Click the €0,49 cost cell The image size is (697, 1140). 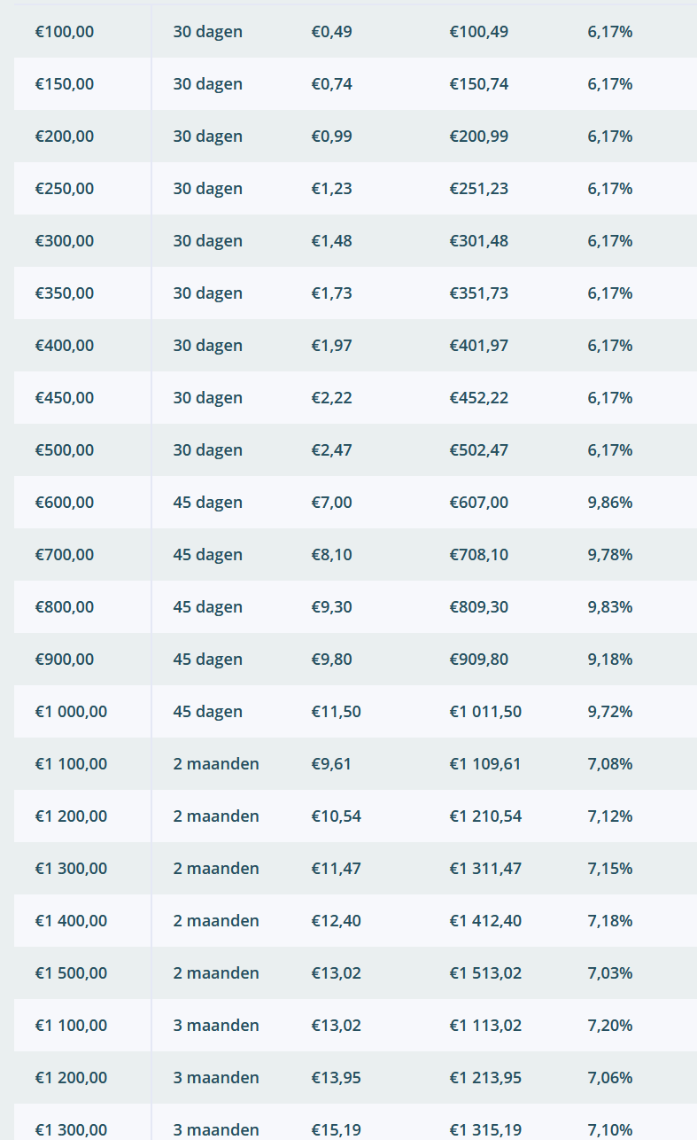pyautogui.click(x=331, y=32)
